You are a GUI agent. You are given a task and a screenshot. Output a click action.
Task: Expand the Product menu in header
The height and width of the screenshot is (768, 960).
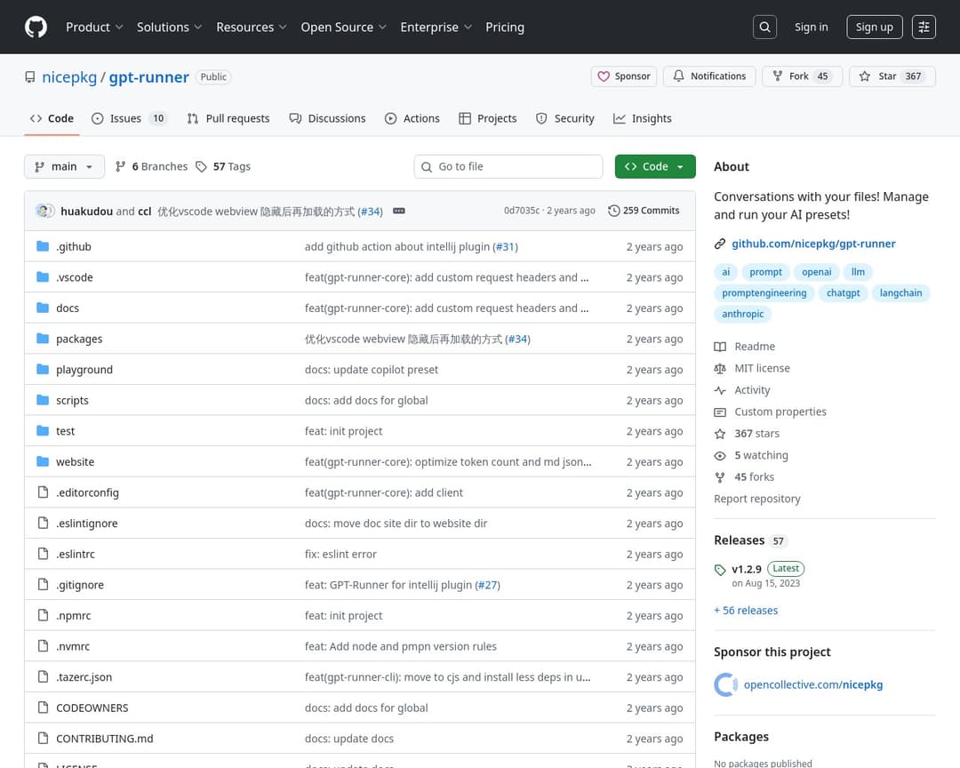point(93,27)
